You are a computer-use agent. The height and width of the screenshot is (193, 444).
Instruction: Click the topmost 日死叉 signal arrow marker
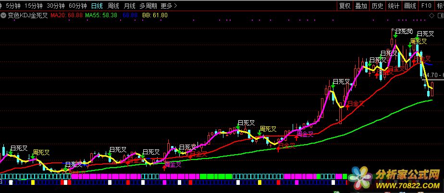[395, 36]
